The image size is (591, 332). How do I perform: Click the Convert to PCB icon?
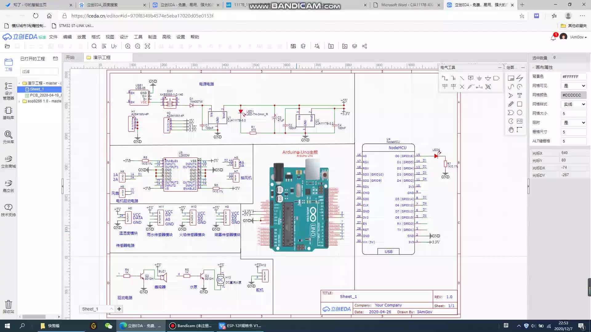pyautogui.click(x=293, y=46)
